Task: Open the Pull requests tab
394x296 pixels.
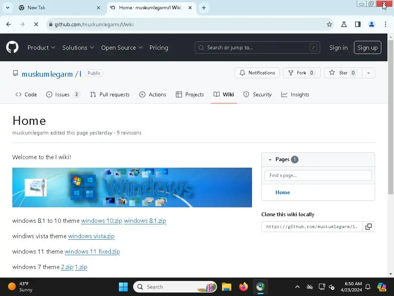Action: pyautogui.click(x=110, y=94)
